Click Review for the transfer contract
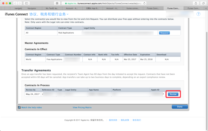 (x=173, y=94)
